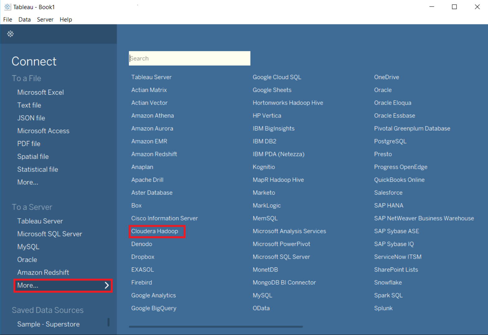Viewport: 488px width, 335px height.
Task: Open the Server menu
Action: click(x=45, y=20)
